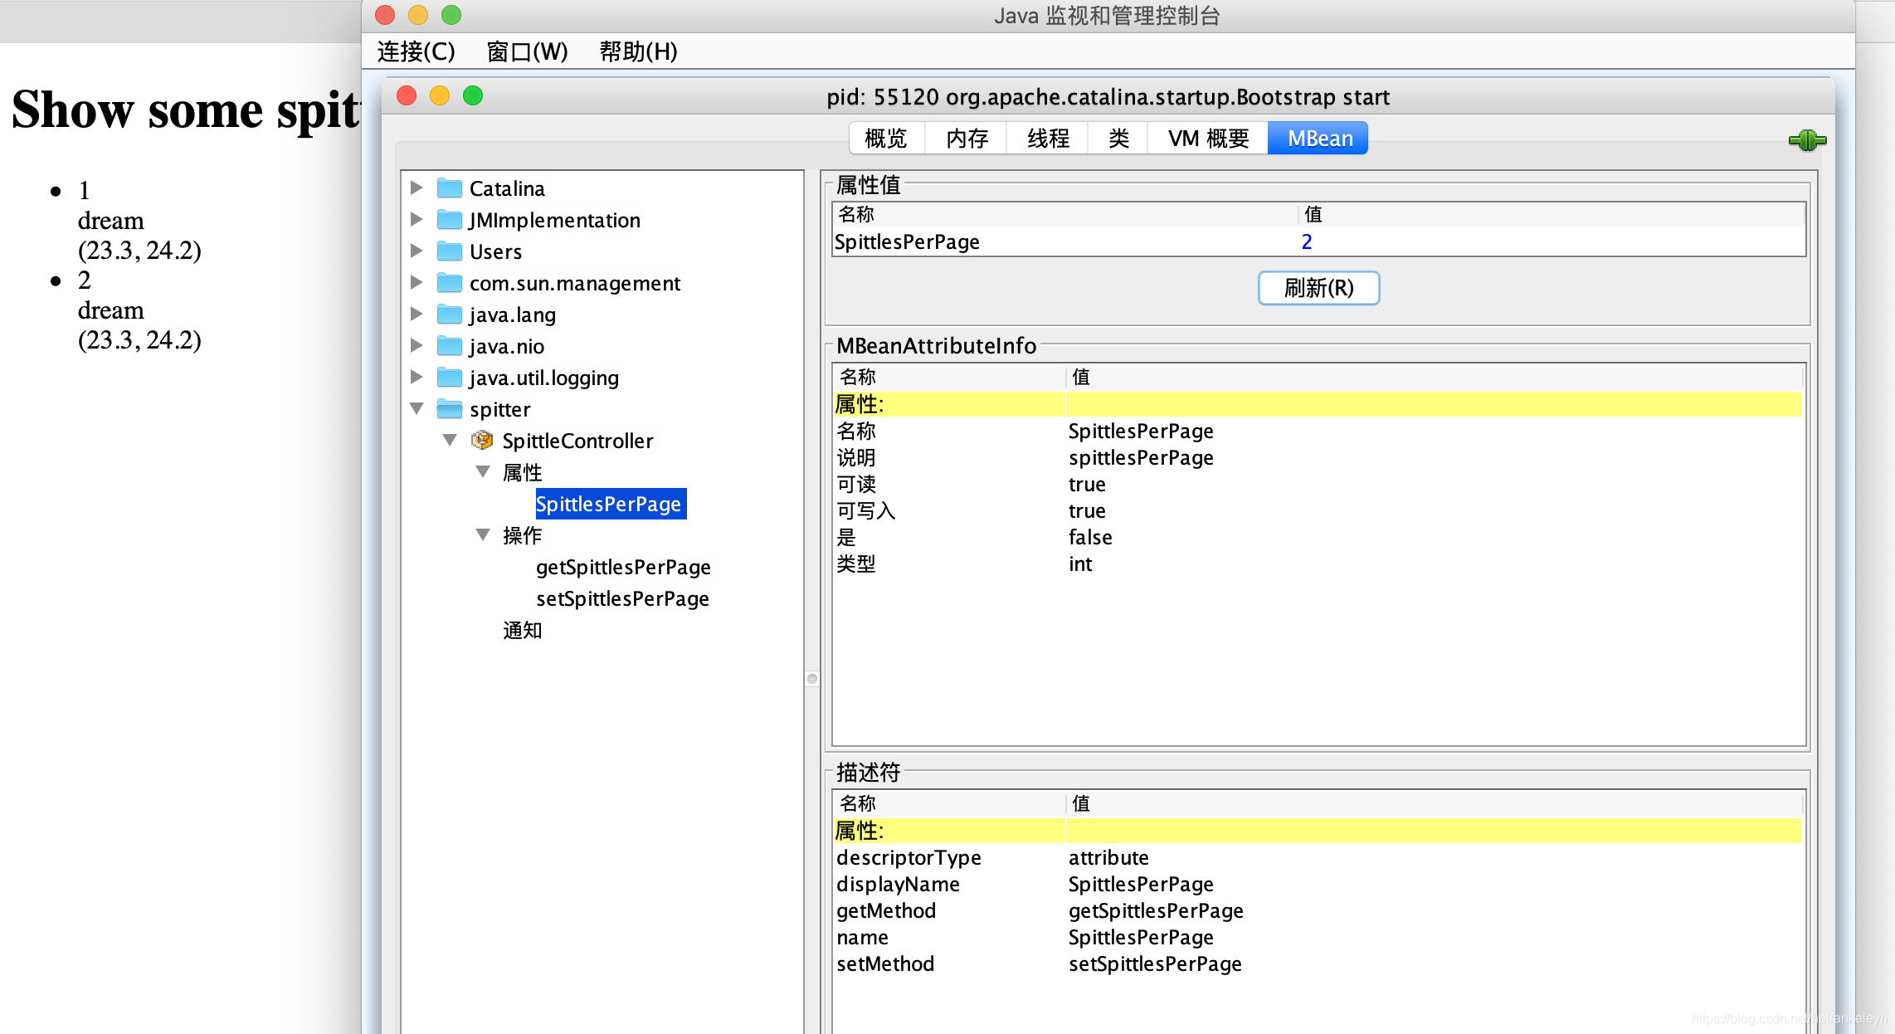Click the java.nio folder icon

coord(449,346)
